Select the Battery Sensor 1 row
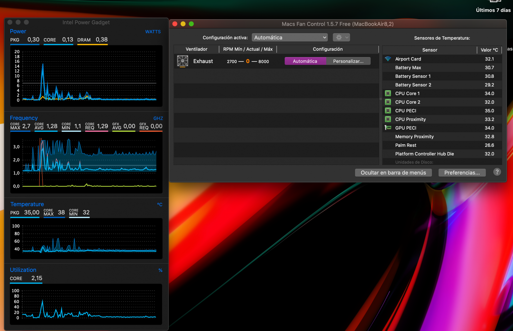 tap(442, 76)
